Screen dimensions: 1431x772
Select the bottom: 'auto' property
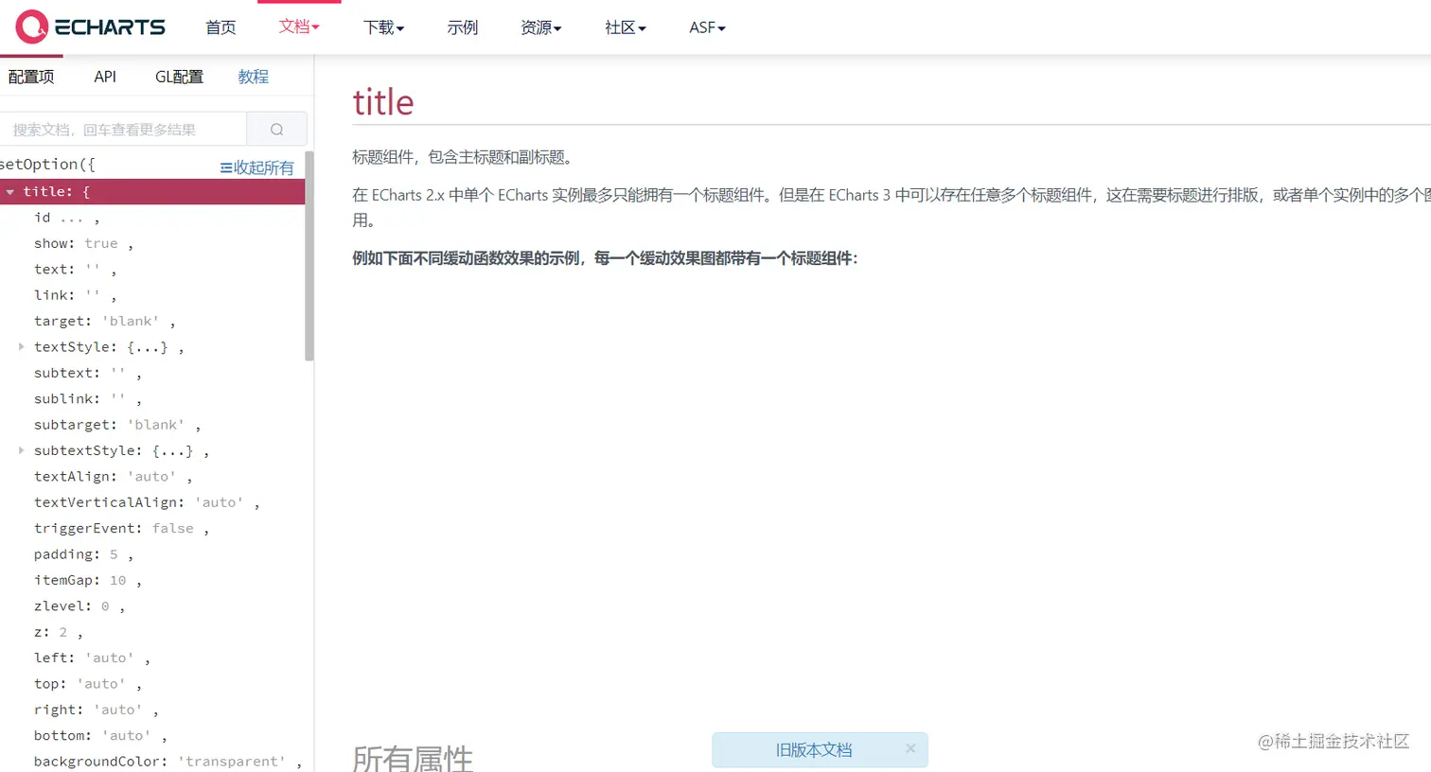pos(100,736)
